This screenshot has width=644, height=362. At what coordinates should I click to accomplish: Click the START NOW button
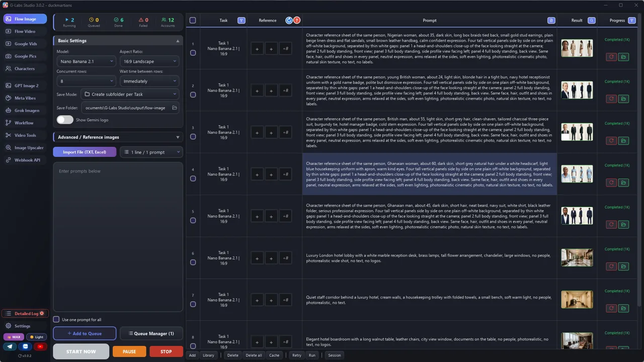tap(81, 351)
